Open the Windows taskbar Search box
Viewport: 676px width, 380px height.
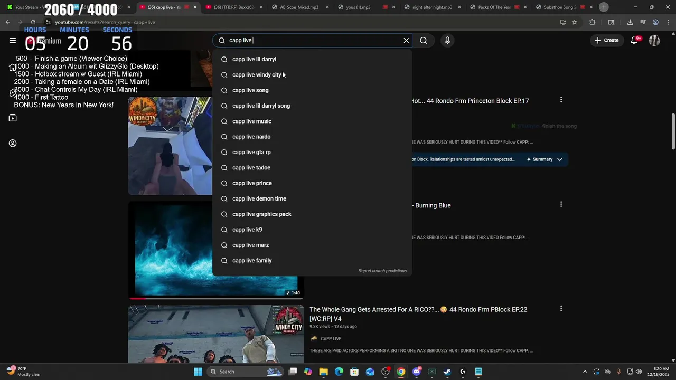tap(246, 372)
